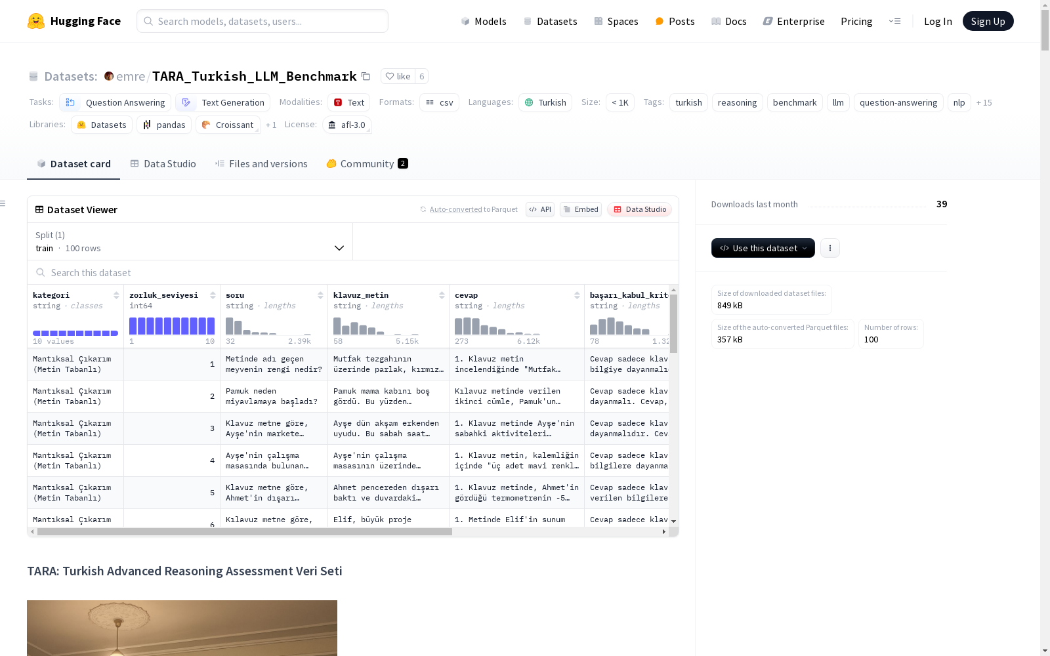1050x656 pixels.
Task: Open the API button in Dataset Viewer
Action: coord(540,209)
